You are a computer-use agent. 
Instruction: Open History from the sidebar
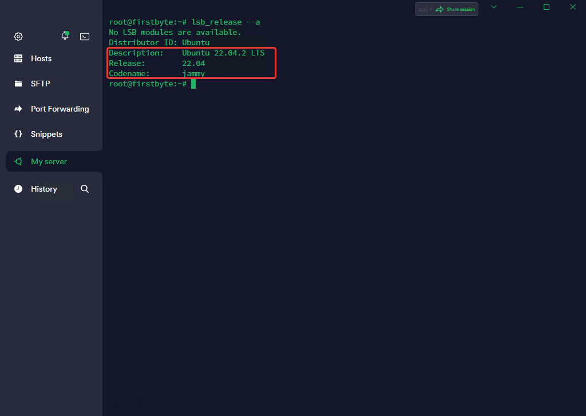(43, 189)
